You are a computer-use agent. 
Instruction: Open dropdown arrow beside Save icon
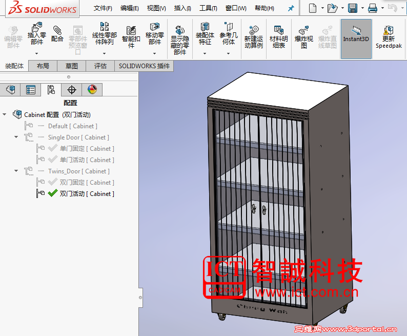click(x=362, y=8)
